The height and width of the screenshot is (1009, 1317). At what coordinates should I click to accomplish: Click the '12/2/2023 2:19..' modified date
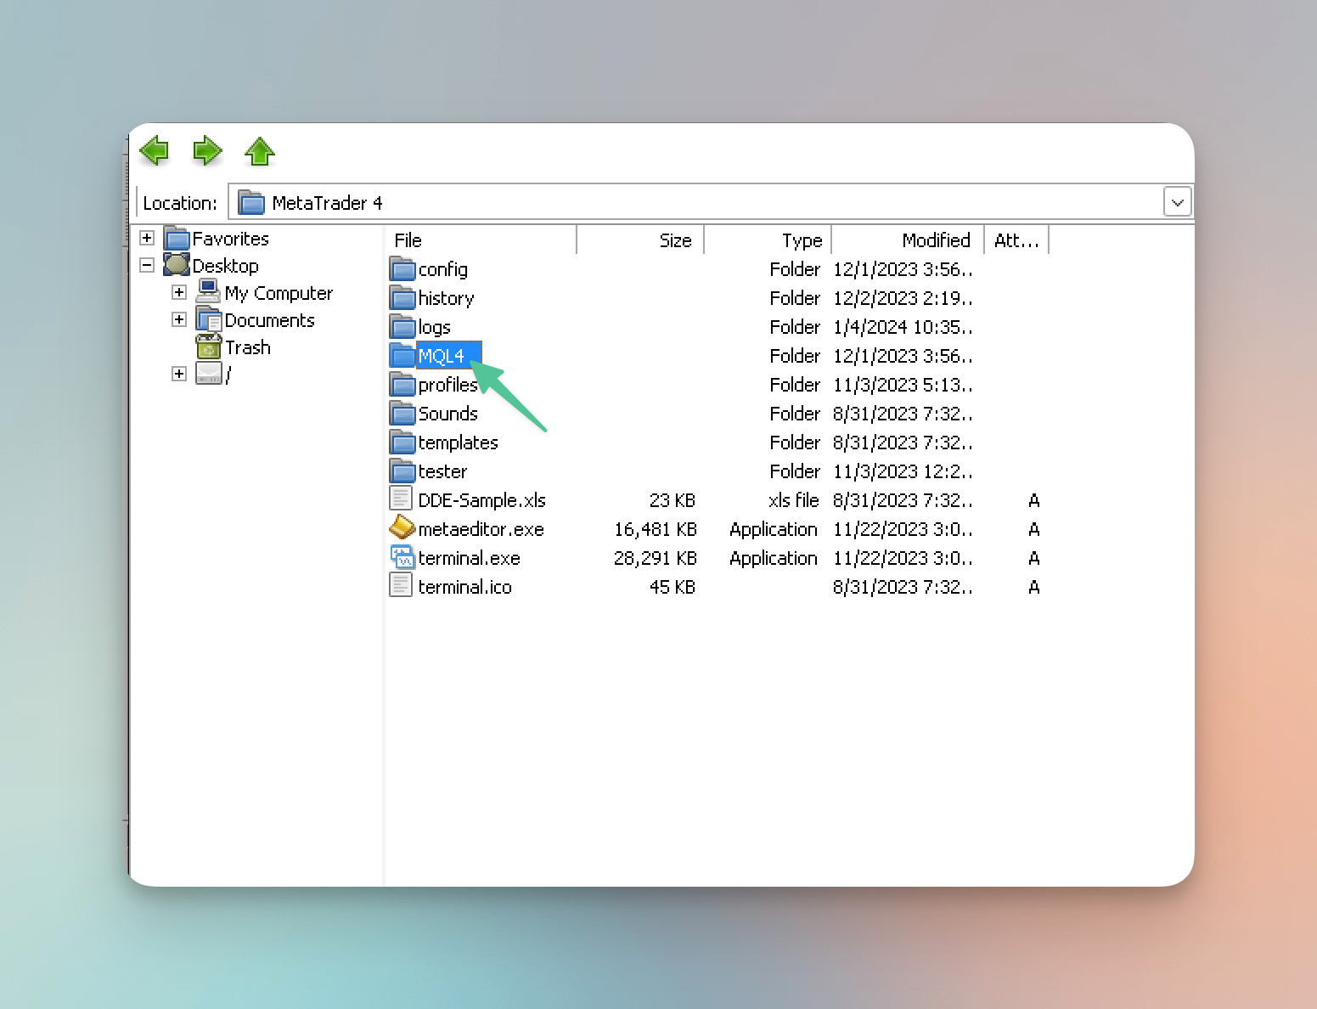click(x=903, y=298)
